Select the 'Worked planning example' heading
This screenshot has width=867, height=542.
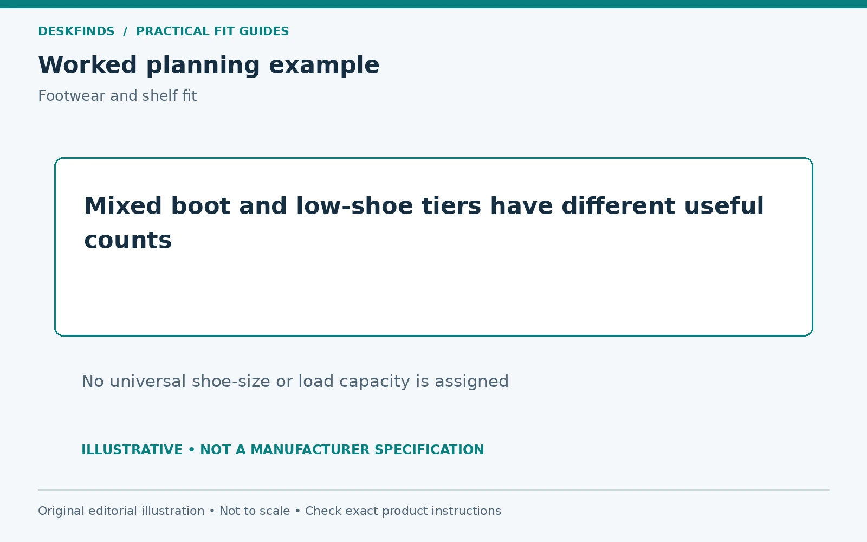click(209, 66)
